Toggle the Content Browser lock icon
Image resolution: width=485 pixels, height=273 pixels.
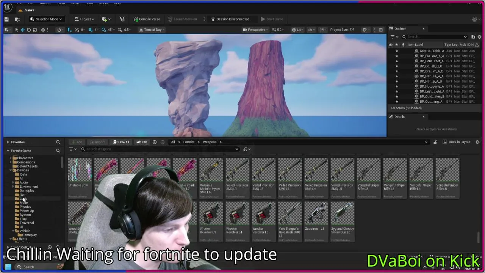pos(435,142)
